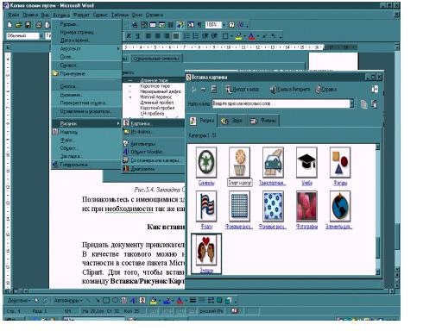Click the font color red A swatch

pyautogui.click(x=252, y=36)
